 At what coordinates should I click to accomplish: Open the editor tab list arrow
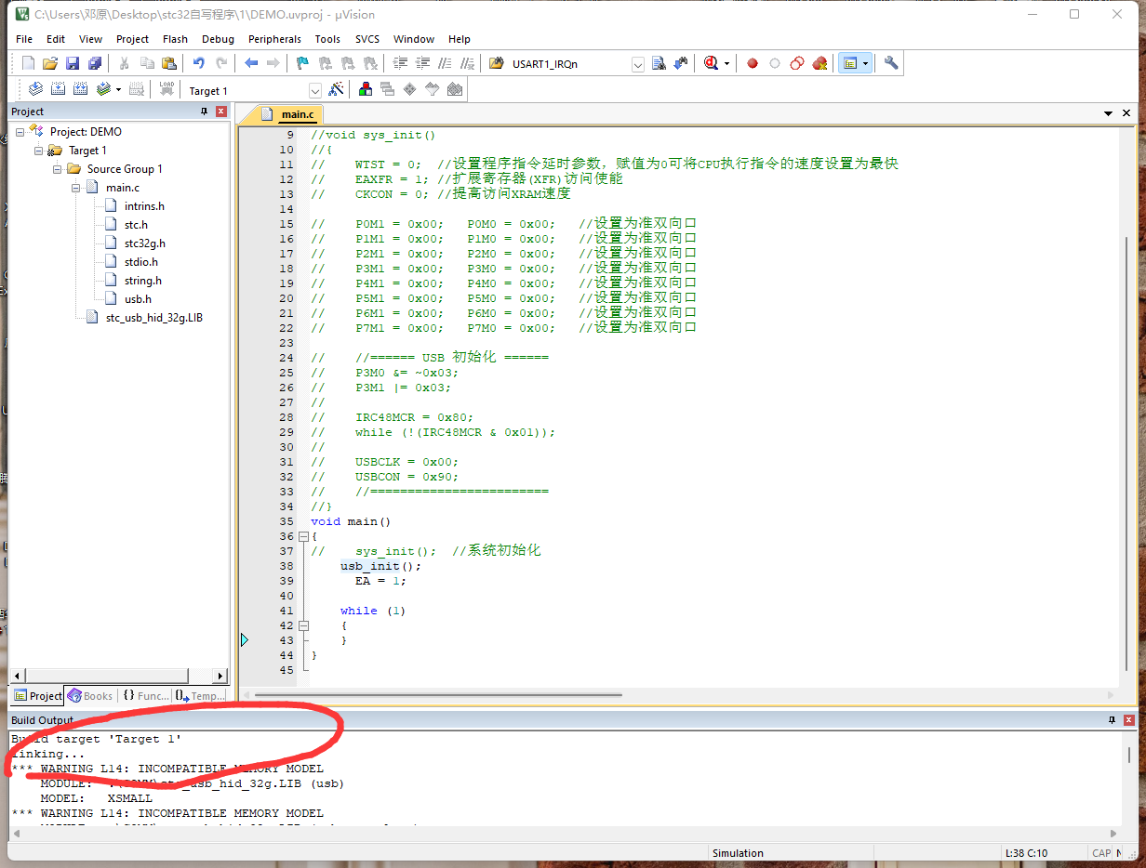coord(1109,113)
